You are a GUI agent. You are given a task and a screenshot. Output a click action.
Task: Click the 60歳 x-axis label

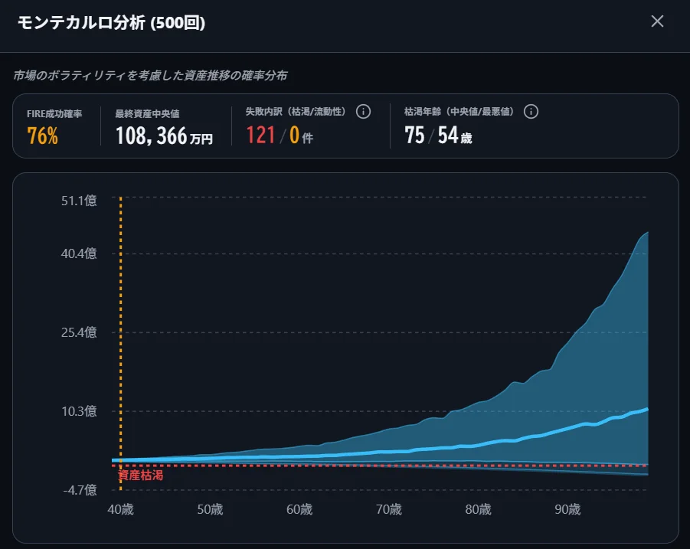click(x=299, y=509)
